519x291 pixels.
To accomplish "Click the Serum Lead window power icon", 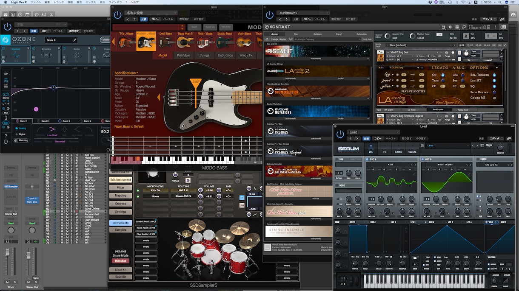I will pyautogui.click(x=340, y=134).
